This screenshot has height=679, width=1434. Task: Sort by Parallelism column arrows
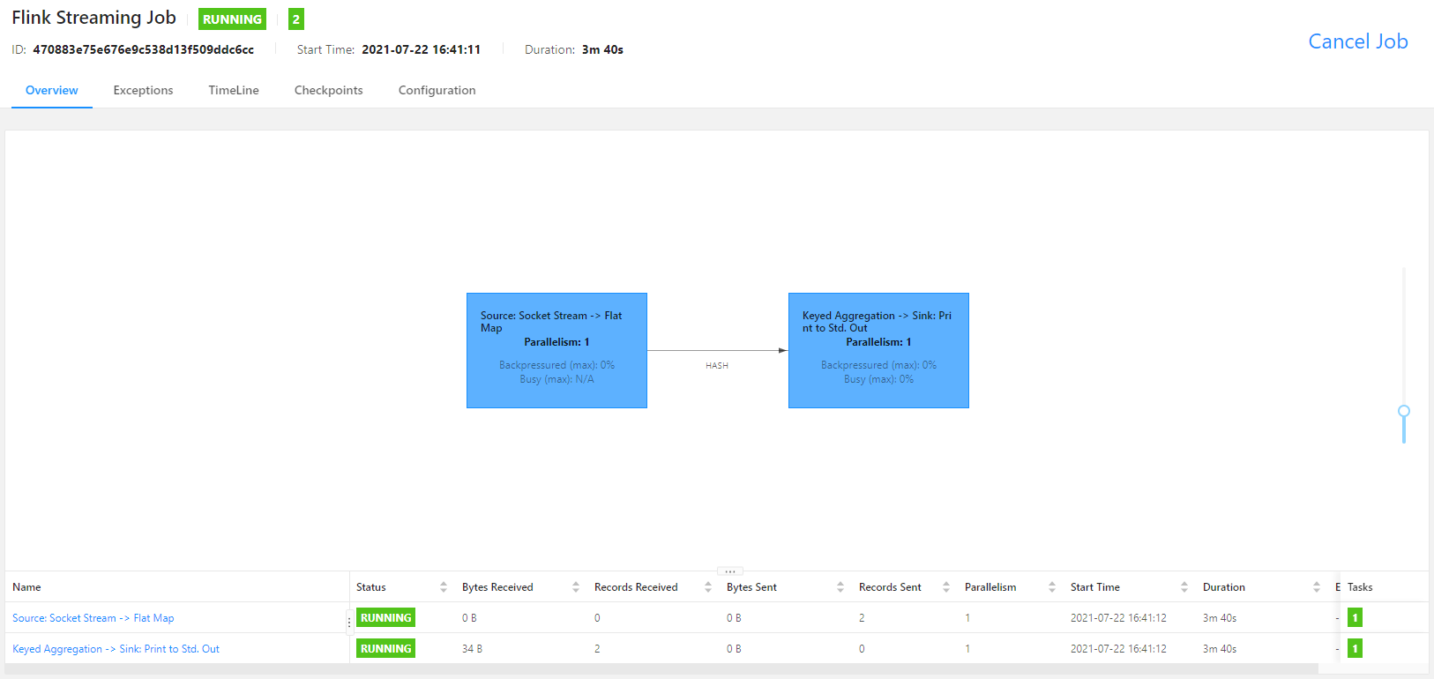[1051, 587]
